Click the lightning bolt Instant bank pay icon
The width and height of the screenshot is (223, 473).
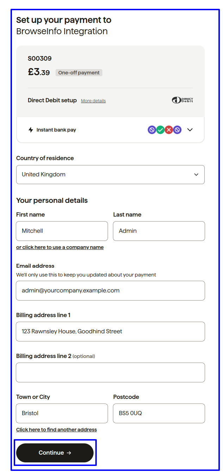[x=31, y=130]
